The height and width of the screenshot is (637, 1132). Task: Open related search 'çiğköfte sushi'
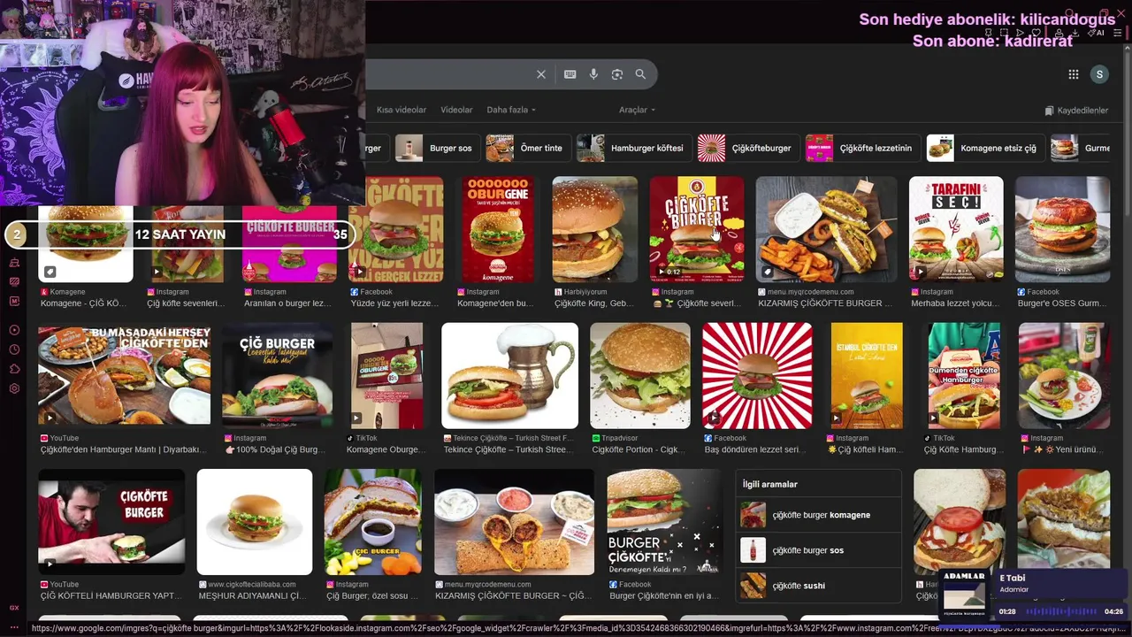[x=818, y=586]
